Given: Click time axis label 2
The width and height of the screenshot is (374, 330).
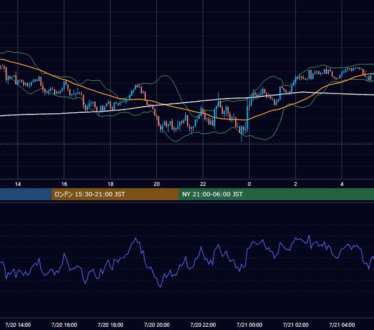Looking at the screenshot, I should (295, 184).
